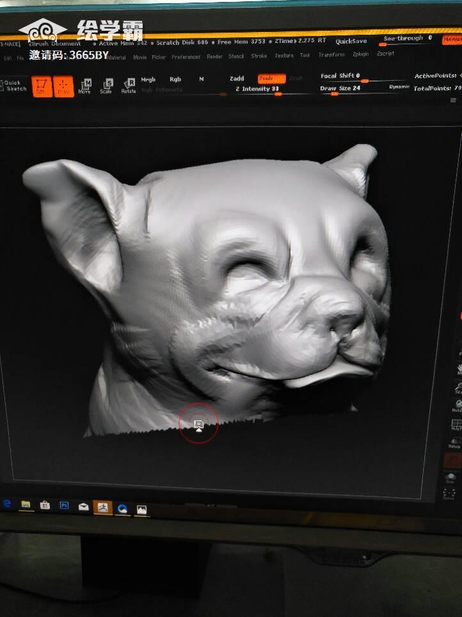Screen dimensions: 462x617
Task: Select the Move transform tool
Action: 85,86
